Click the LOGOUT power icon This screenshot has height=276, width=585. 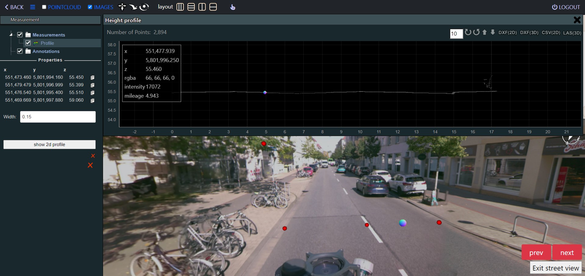555,7
